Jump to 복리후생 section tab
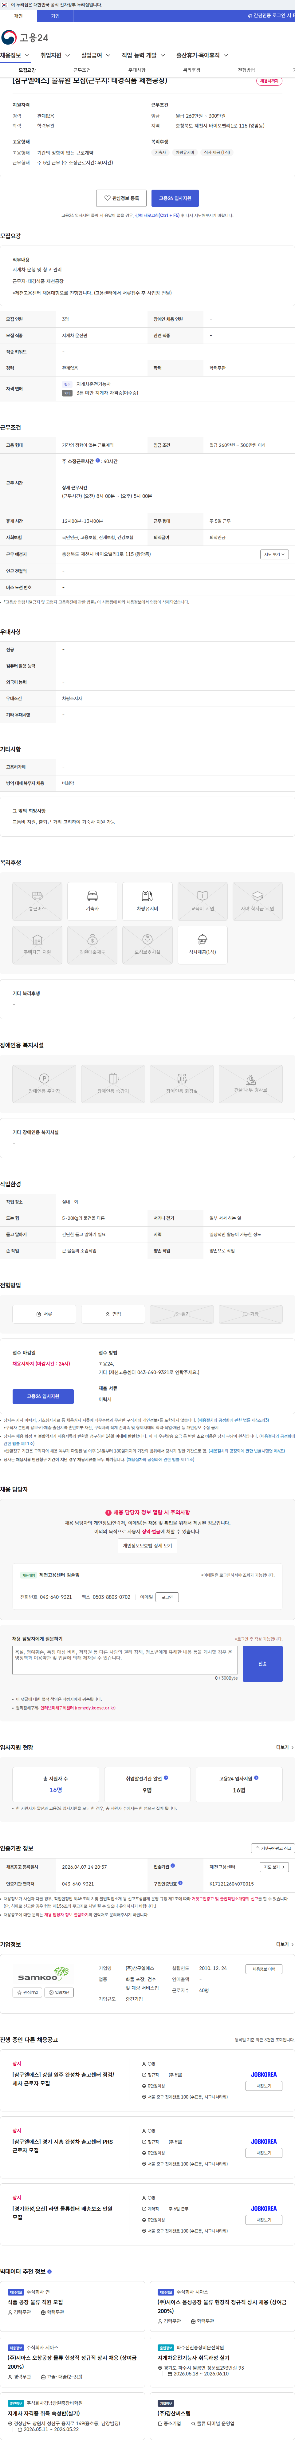The width and height of the screenshot is (295, 2440). coord(192,70)
